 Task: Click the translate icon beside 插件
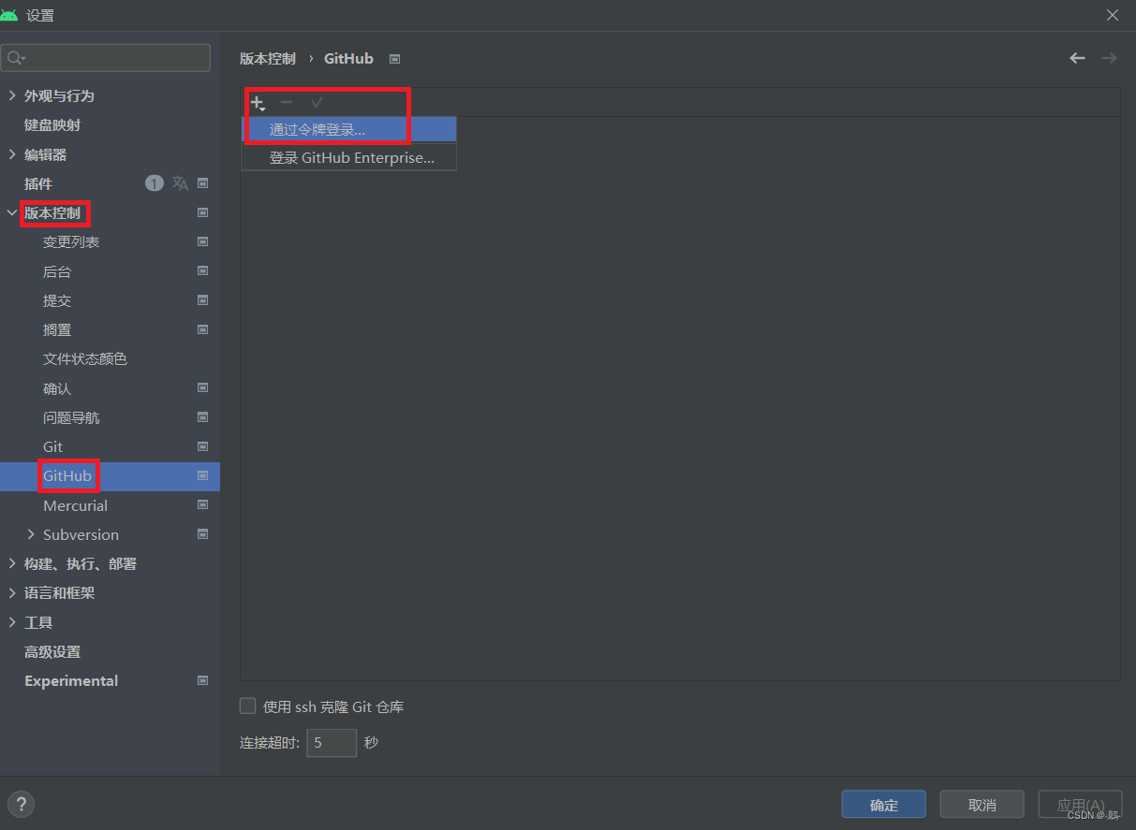click(x=181, y=183)
